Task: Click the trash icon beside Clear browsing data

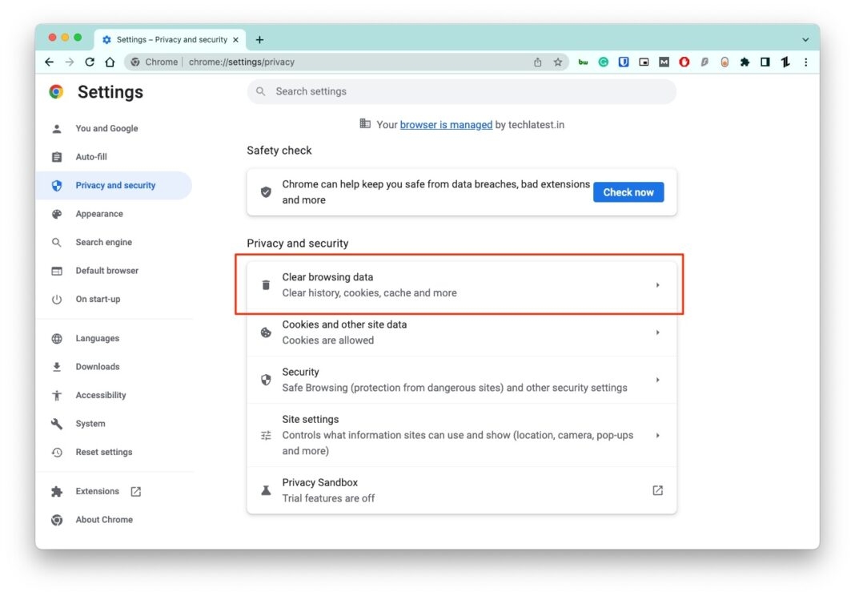Action: point(265,284)
